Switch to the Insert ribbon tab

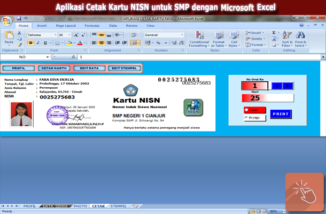(42, 26)
